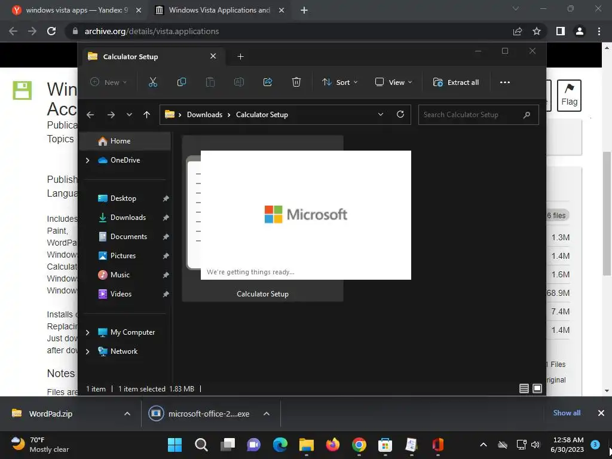Click the archive.org address bar URL
Image resolution: width=612 pixels, height=459 pixels.
151,31
